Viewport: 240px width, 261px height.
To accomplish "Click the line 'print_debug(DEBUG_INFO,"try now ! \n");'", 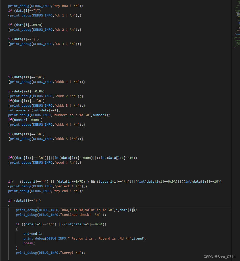I will point(45,6).
